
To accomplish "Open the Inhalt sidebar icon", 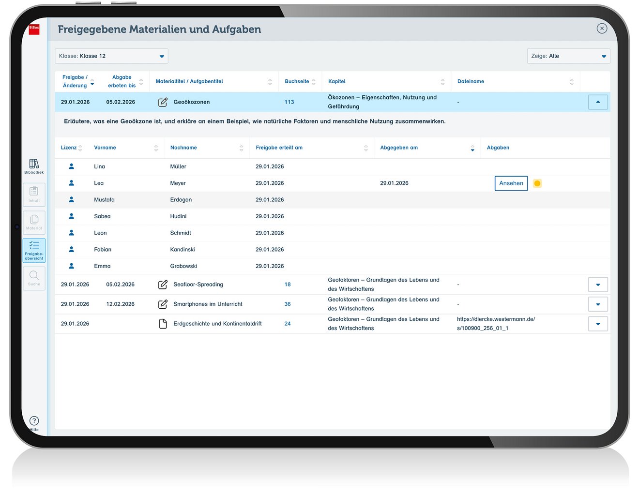I will point(34,195).
